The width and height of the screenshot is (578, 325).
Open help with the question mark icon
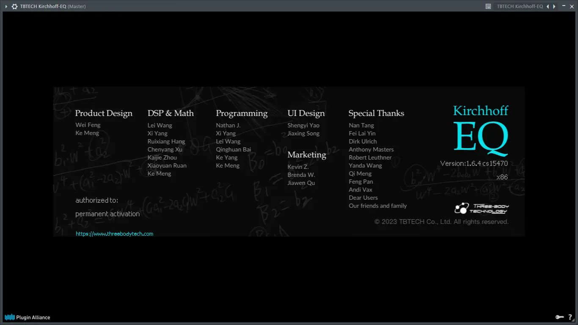click(x=570, y=317)
